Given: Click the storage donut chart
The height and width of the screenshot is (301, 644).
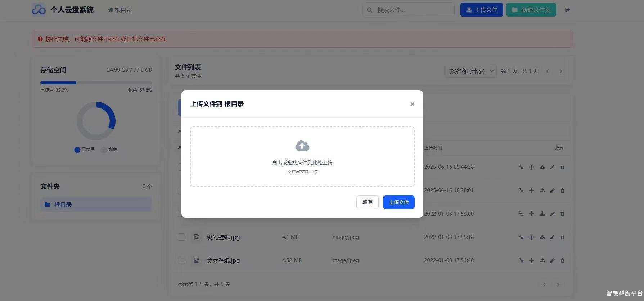Looking at the screenshot, I should click(96, 121).
